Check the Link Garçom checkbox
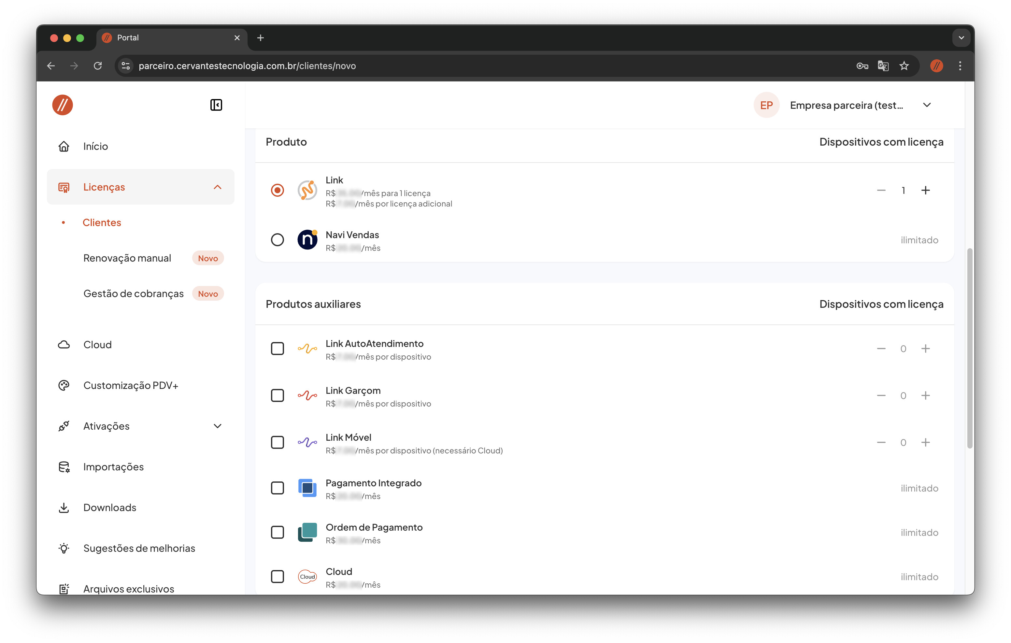Screen dimensions: 1011x643 [x=277, y=395]
